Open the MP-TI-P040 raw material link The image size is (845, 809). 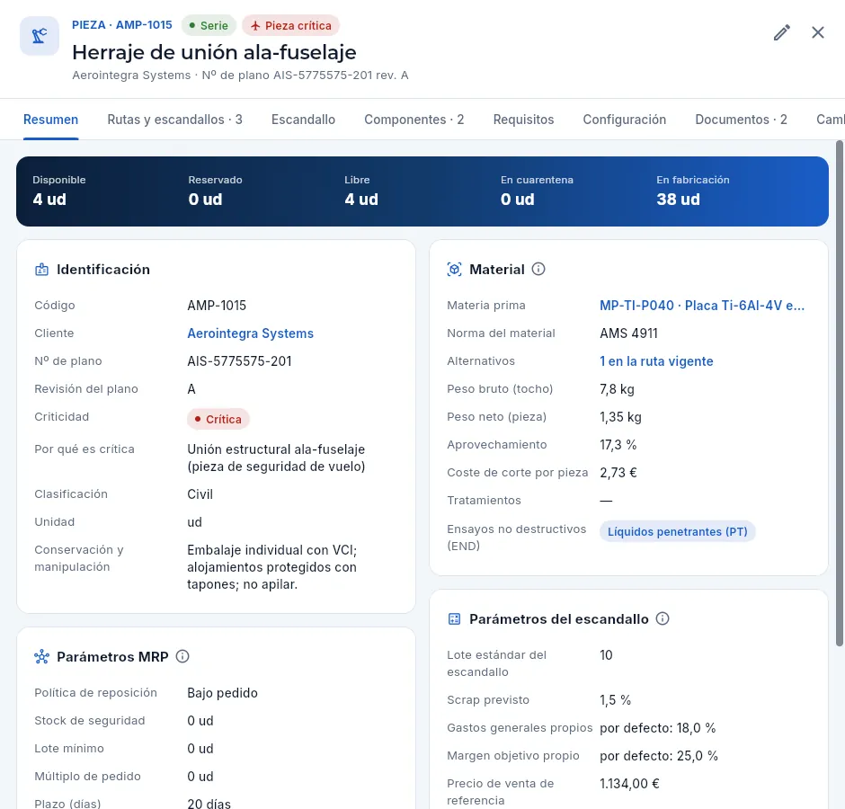702,306
